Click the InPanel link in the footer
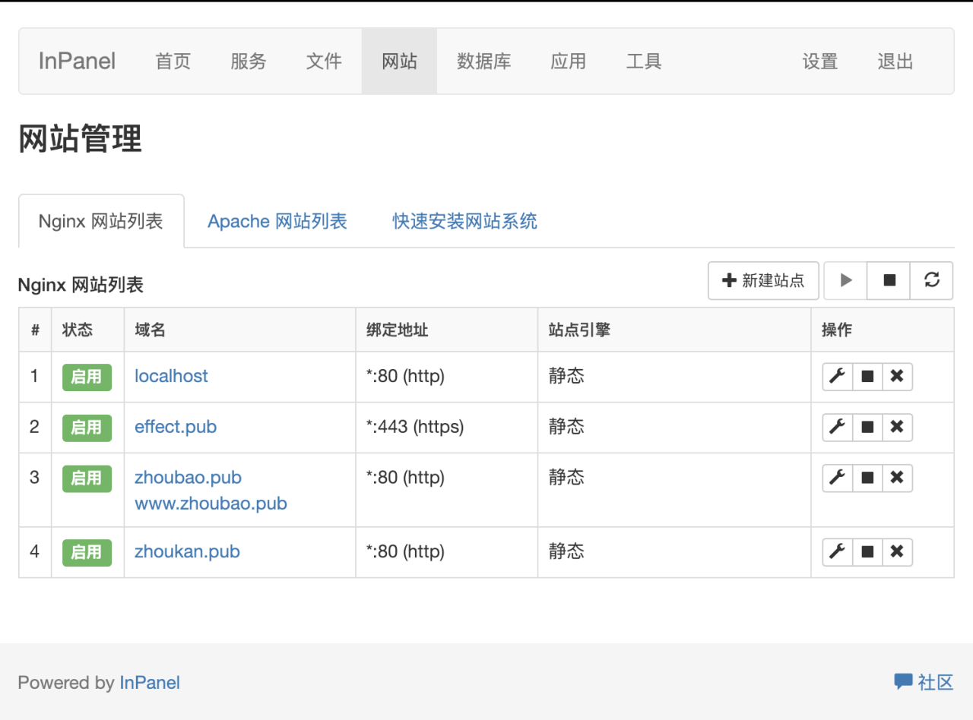This screenshot has height=720, width=973. [x=150, y=683]
